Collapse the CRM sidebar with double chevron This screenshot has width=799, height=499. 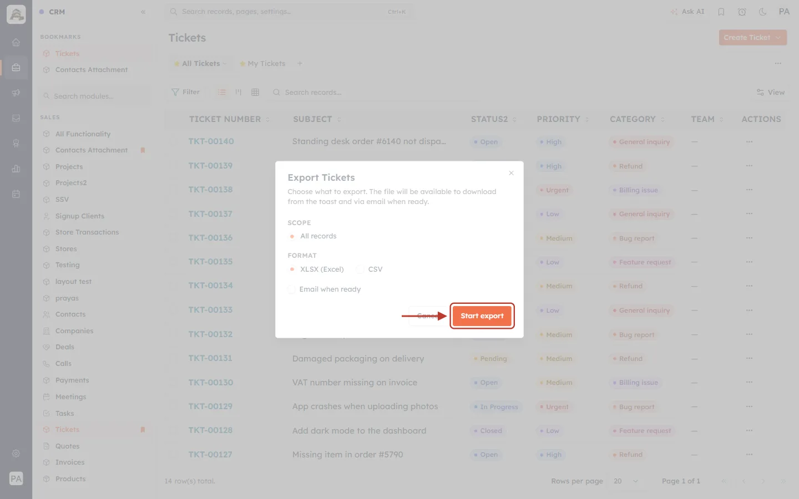pyautogui.click(x=143, y=12)
